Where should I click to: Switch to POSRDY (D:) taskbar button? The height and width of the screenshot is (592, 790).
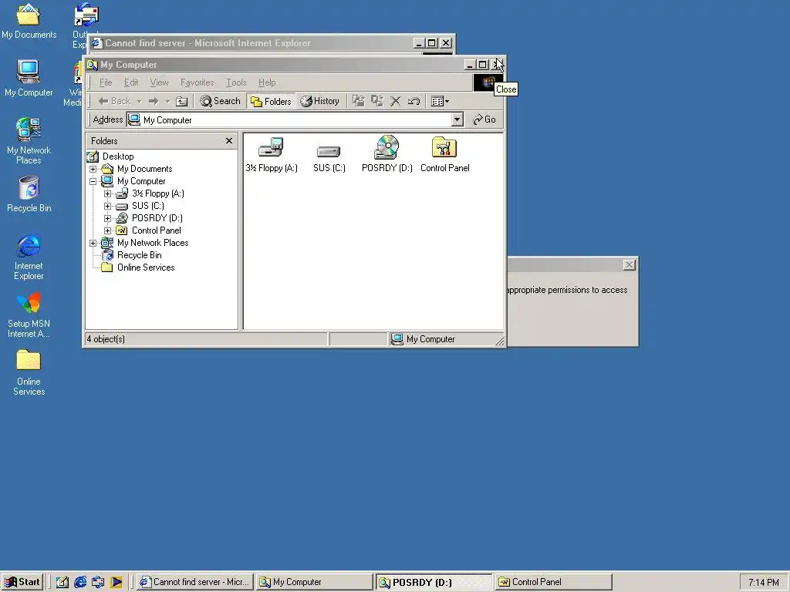point(434,582)
